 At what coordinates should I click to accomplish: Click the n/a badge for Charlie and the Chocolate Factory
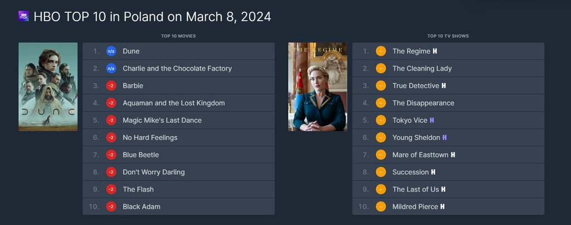click(x=111, y=69)
